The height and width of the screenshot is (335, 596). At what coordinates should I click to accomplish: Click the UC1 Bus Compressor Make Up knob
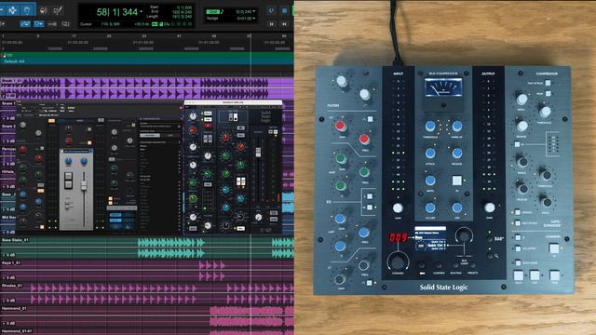457,126
